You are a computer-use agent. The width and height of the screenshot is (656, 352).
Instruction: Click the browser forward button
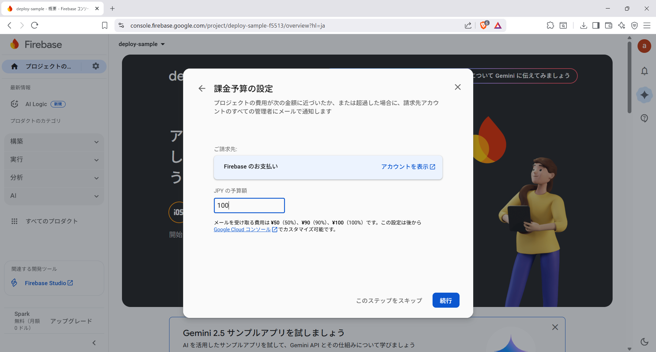pyautogui.click(x=22, y=25)
